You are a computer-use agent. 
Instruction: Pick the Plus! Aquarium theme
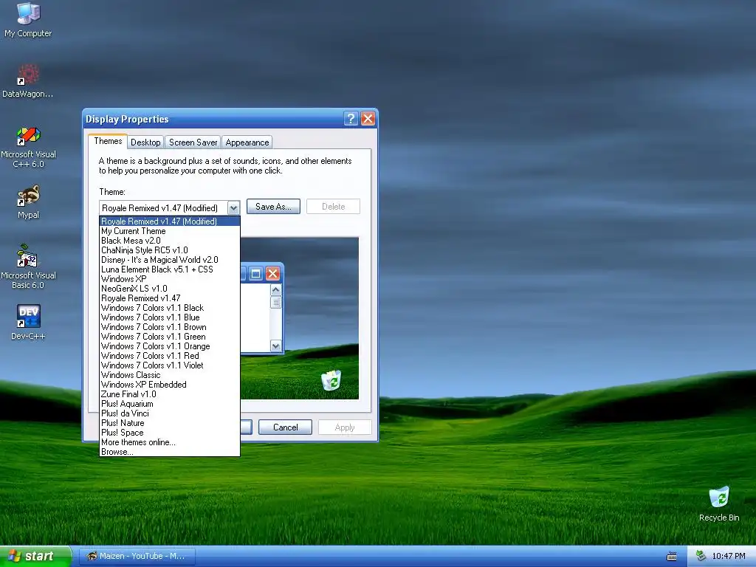(170, 404)
